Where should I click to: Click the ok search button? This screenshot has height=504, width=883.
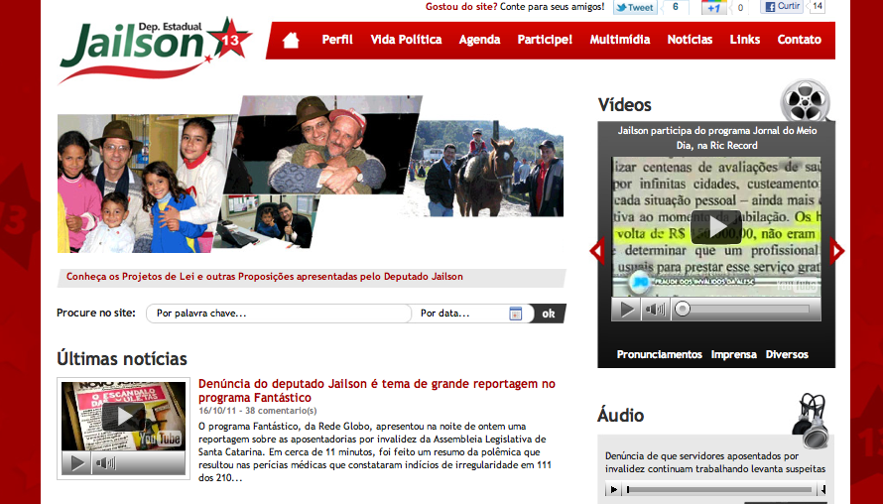(549, 314)
